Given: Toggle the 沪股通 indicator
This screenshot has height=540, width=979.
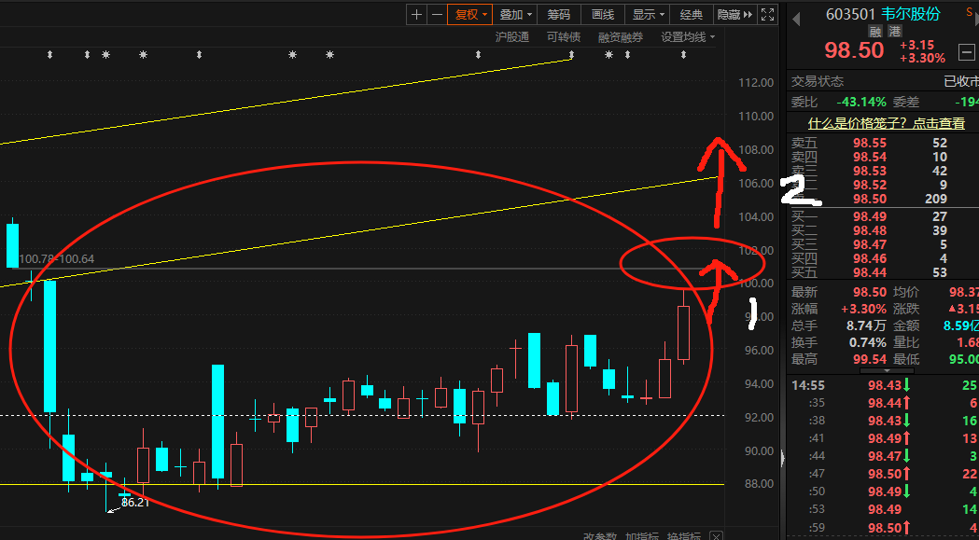Looking at the screenshot, I should coord(512,37).
